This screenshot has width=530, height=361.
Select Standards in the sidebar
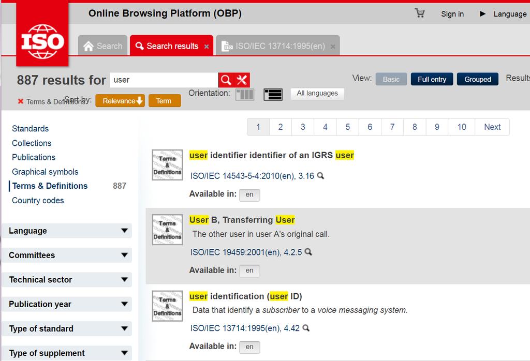coord(31,129)
